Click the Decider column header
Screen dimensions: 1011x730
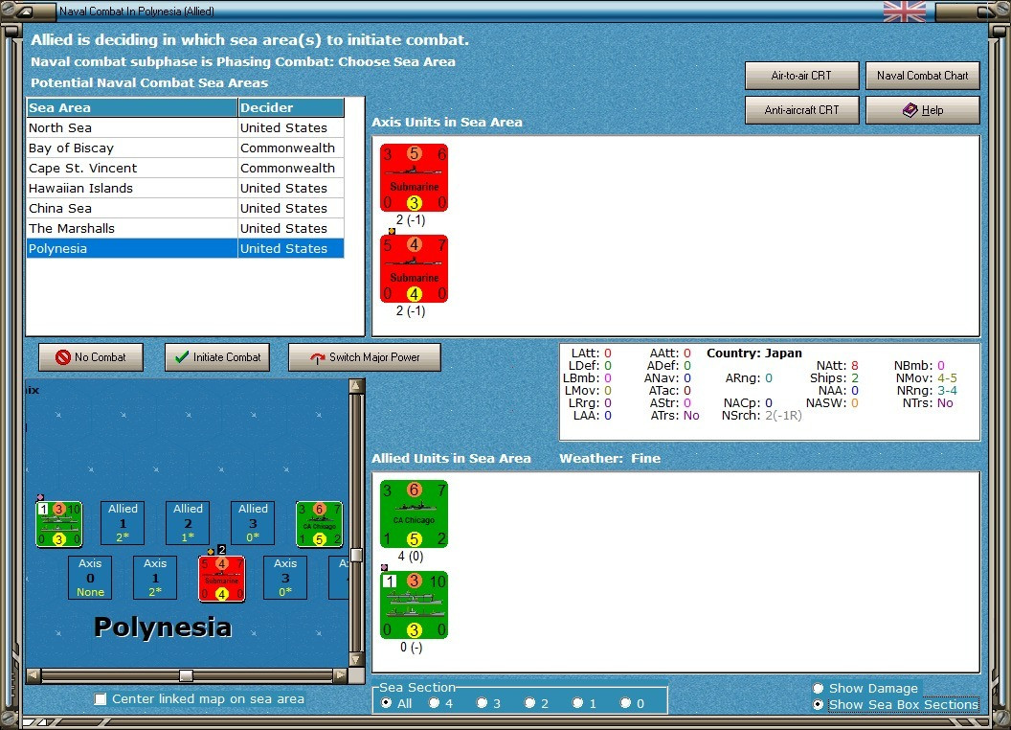pos(291,107)
